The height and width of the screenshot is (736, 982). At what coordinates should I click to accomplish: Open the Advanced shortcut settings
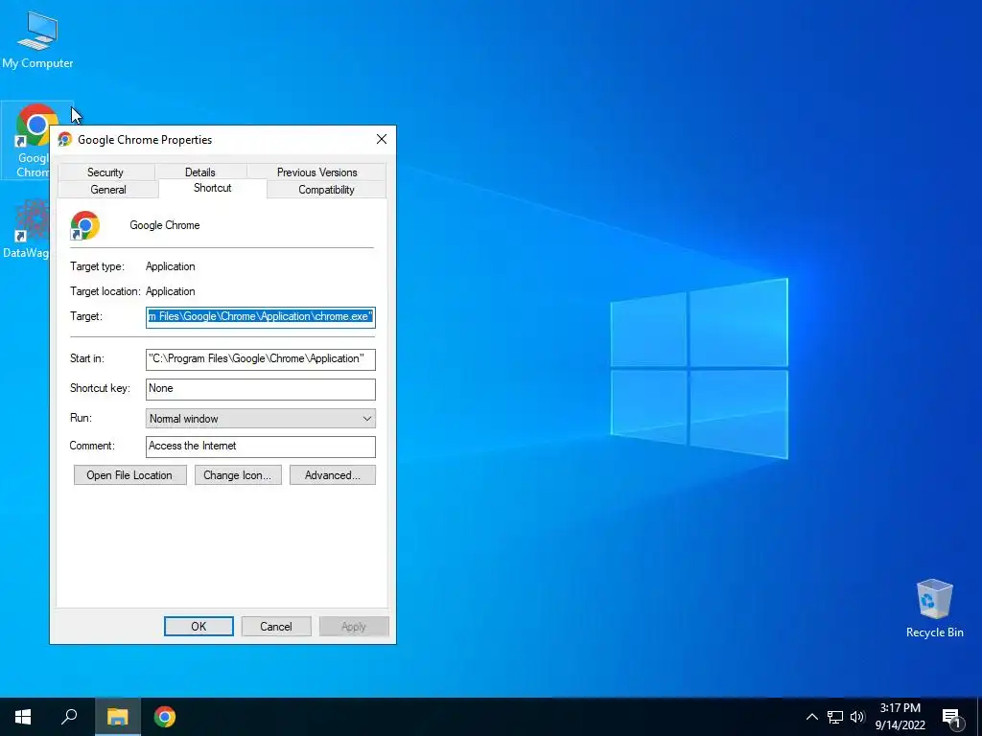(x=333, y=475)
